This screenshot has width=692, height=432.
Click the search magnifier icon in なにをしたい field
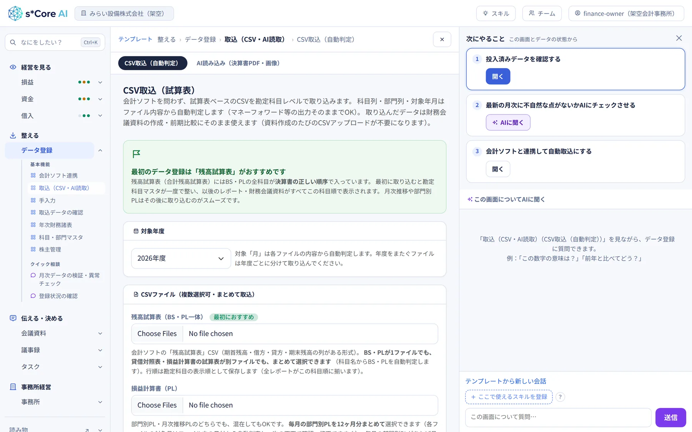[13, 42]
